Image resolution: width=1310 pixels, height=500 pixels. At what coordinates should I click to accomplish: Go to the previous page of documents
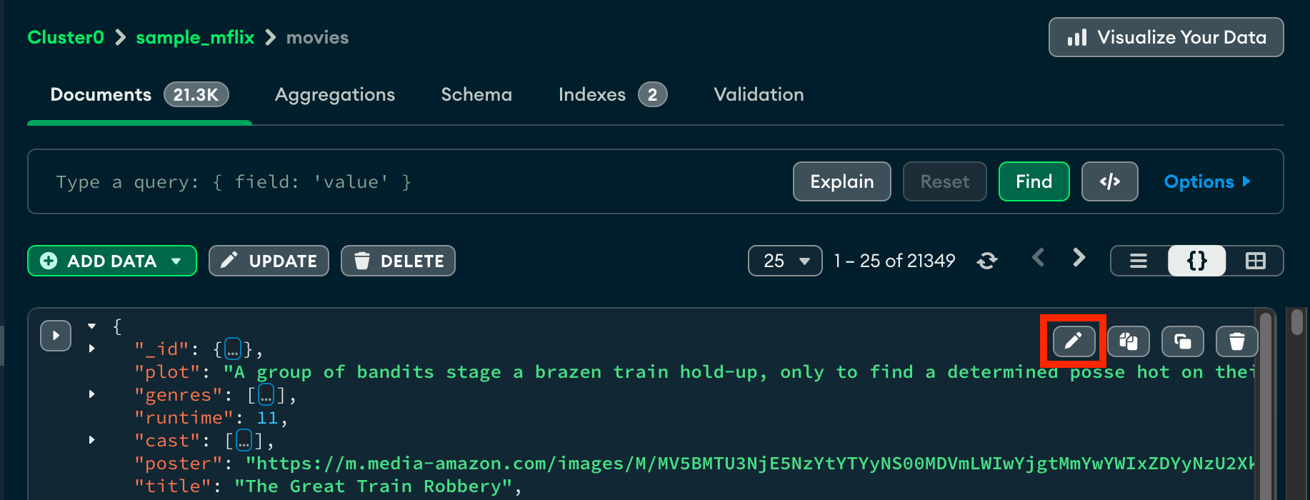coord(1039,258)
